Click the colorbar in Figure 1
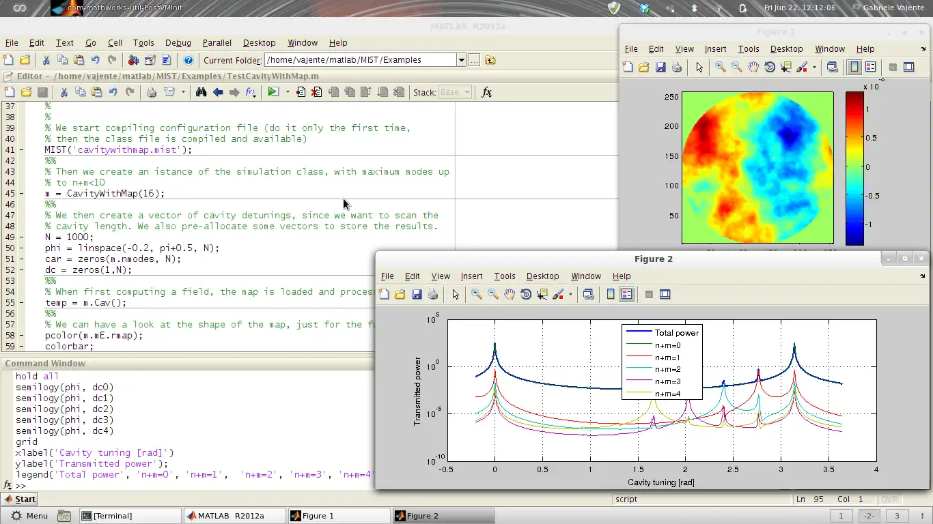Image resolution: width=933 pixels, height=524 pixels. (854, 168)
